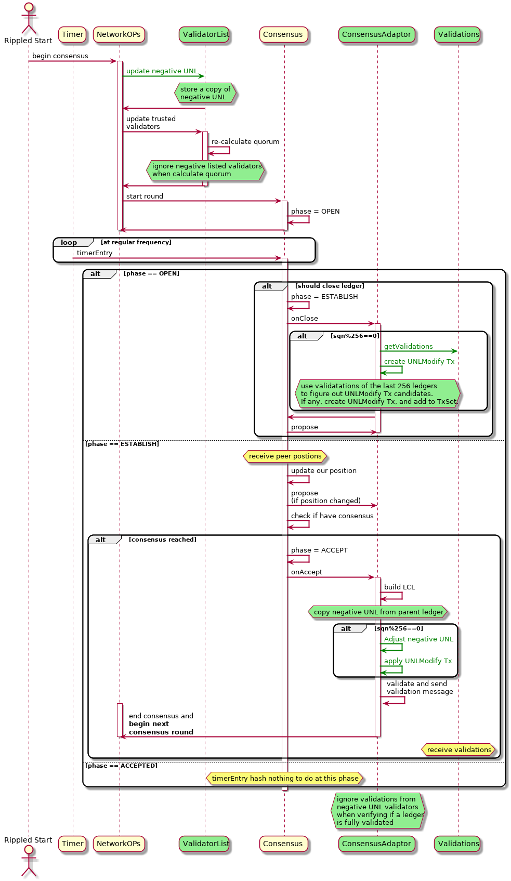Click the alt tab beside 'consensus reached'

[101, 540]
